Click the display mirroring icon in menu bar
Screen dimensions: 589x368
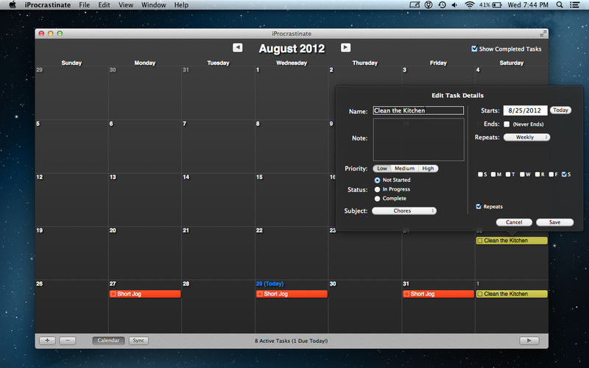(x=415, y=5)
